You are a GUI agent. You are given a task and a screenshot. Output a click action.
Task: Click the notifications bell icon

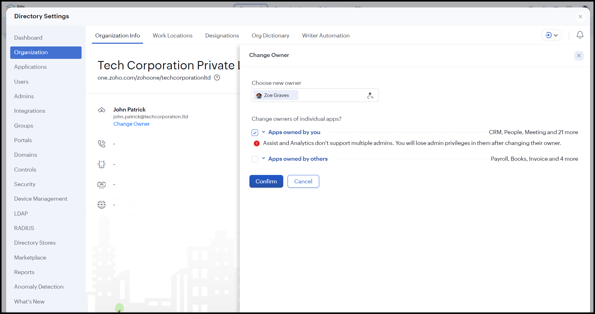click(580, 35)
